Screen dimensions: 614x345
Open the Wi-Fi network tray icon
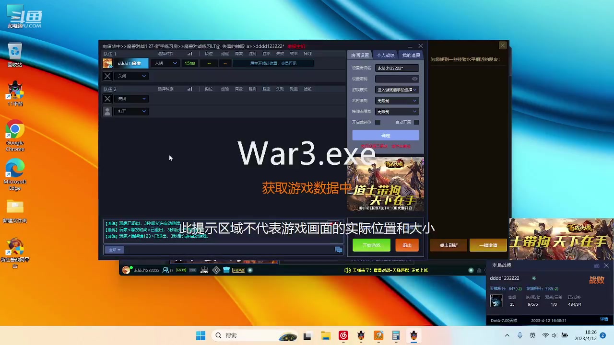pyautogui.click(x=545, y=335)
